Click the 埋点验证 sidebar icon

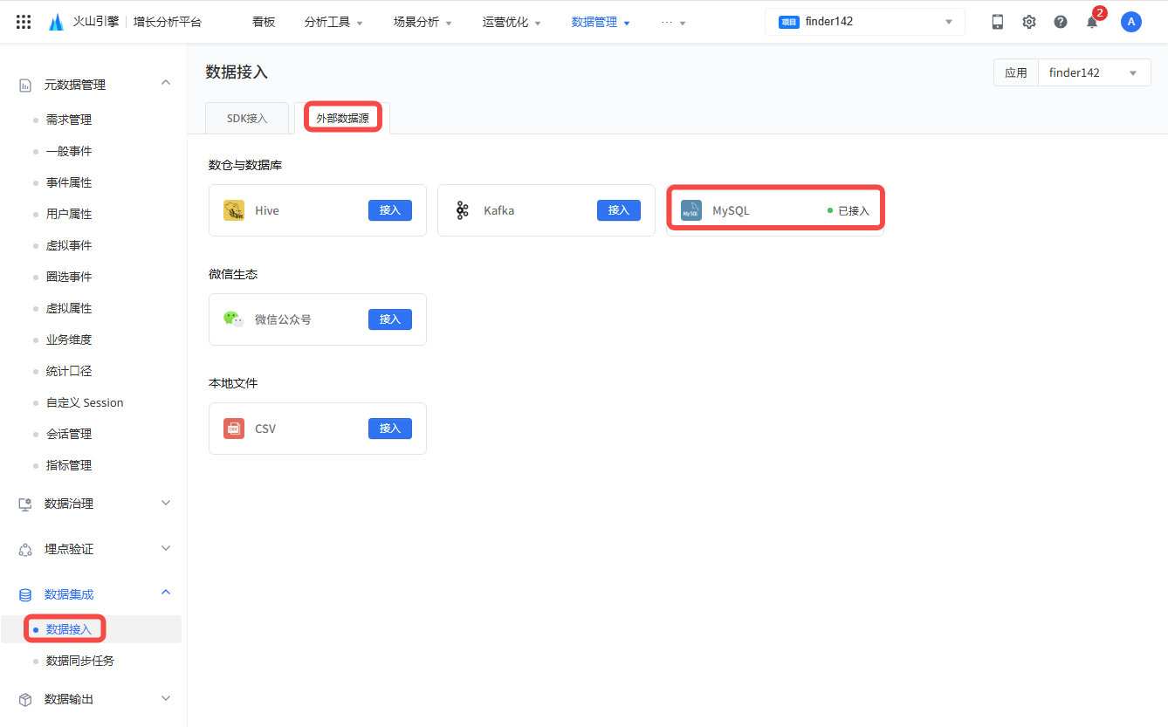click(x=25, y=549)
